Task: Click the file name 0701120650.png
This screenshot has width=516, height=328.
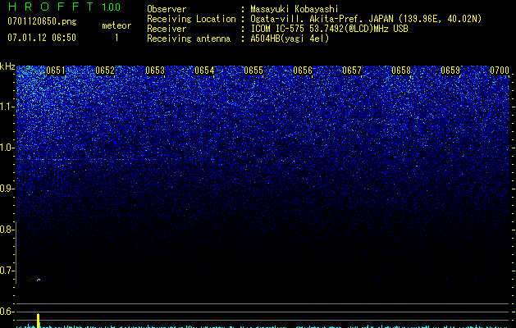Action: [x=42, y=22]
